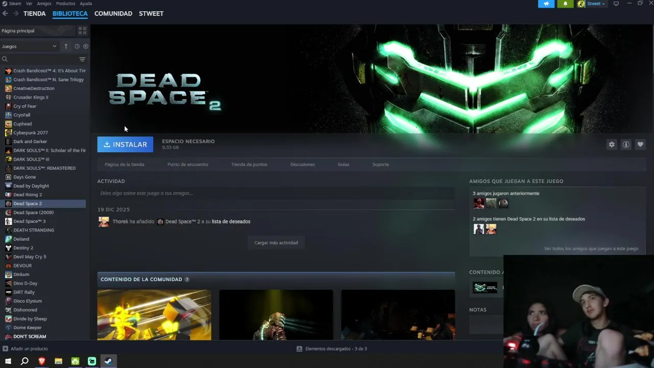Click the forward navigation arrow
Viewport: 654px width, 368px height.
[16, 13]
